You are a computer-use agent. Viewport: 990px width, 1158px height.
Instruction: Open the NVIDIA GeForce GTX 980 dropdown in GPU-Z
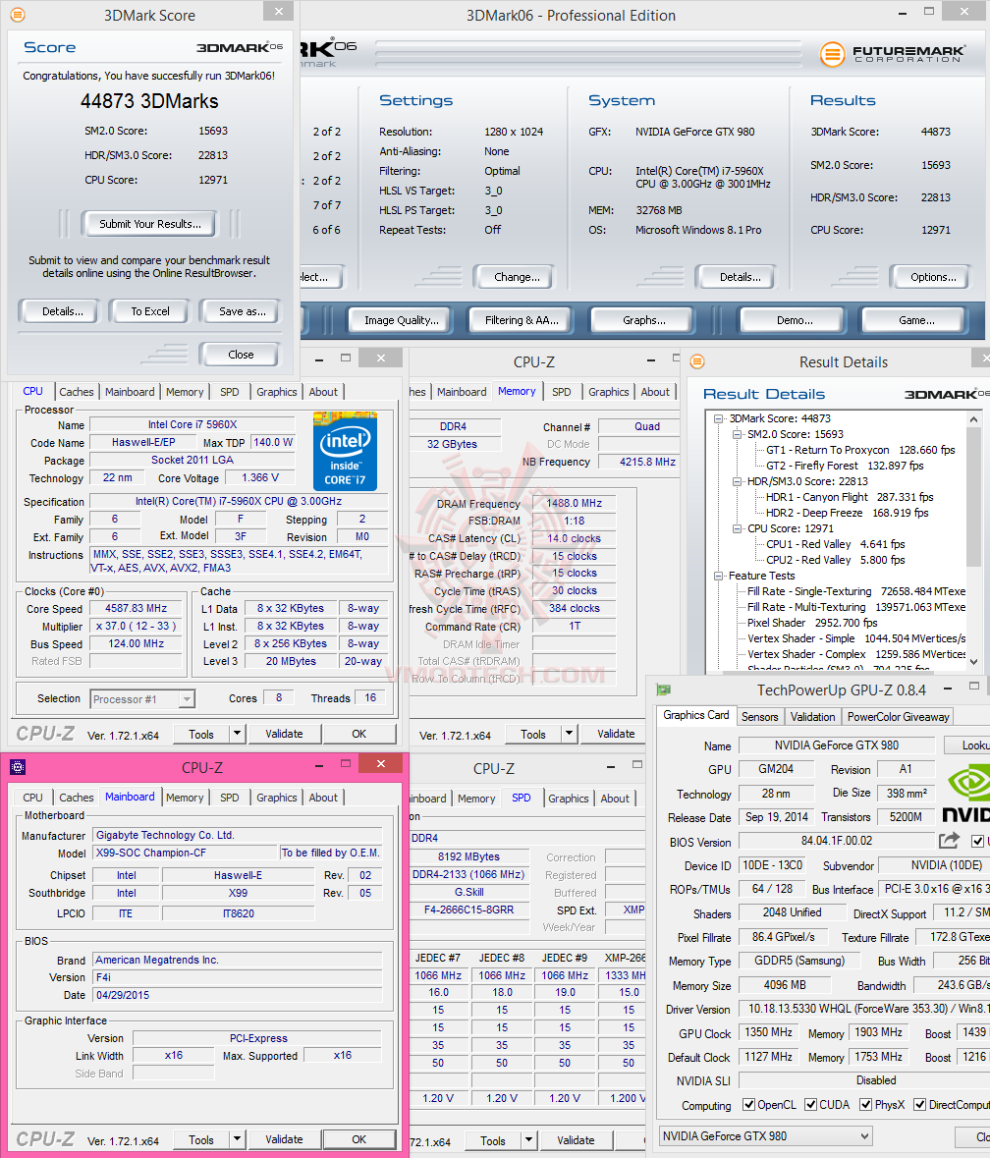765,1135
